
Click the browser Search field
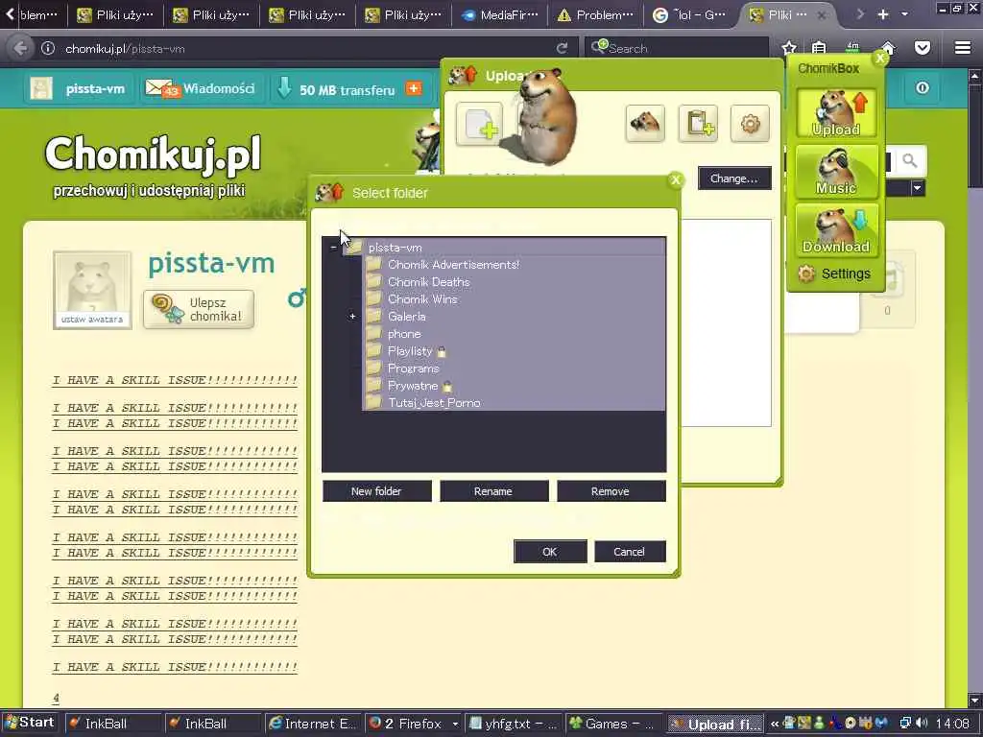pyautogui.click(x=677, y=48)
